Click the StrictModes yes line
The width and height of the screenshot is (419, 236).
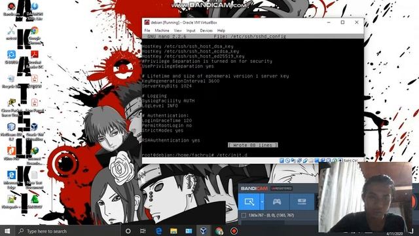click(x=163, y=130)
